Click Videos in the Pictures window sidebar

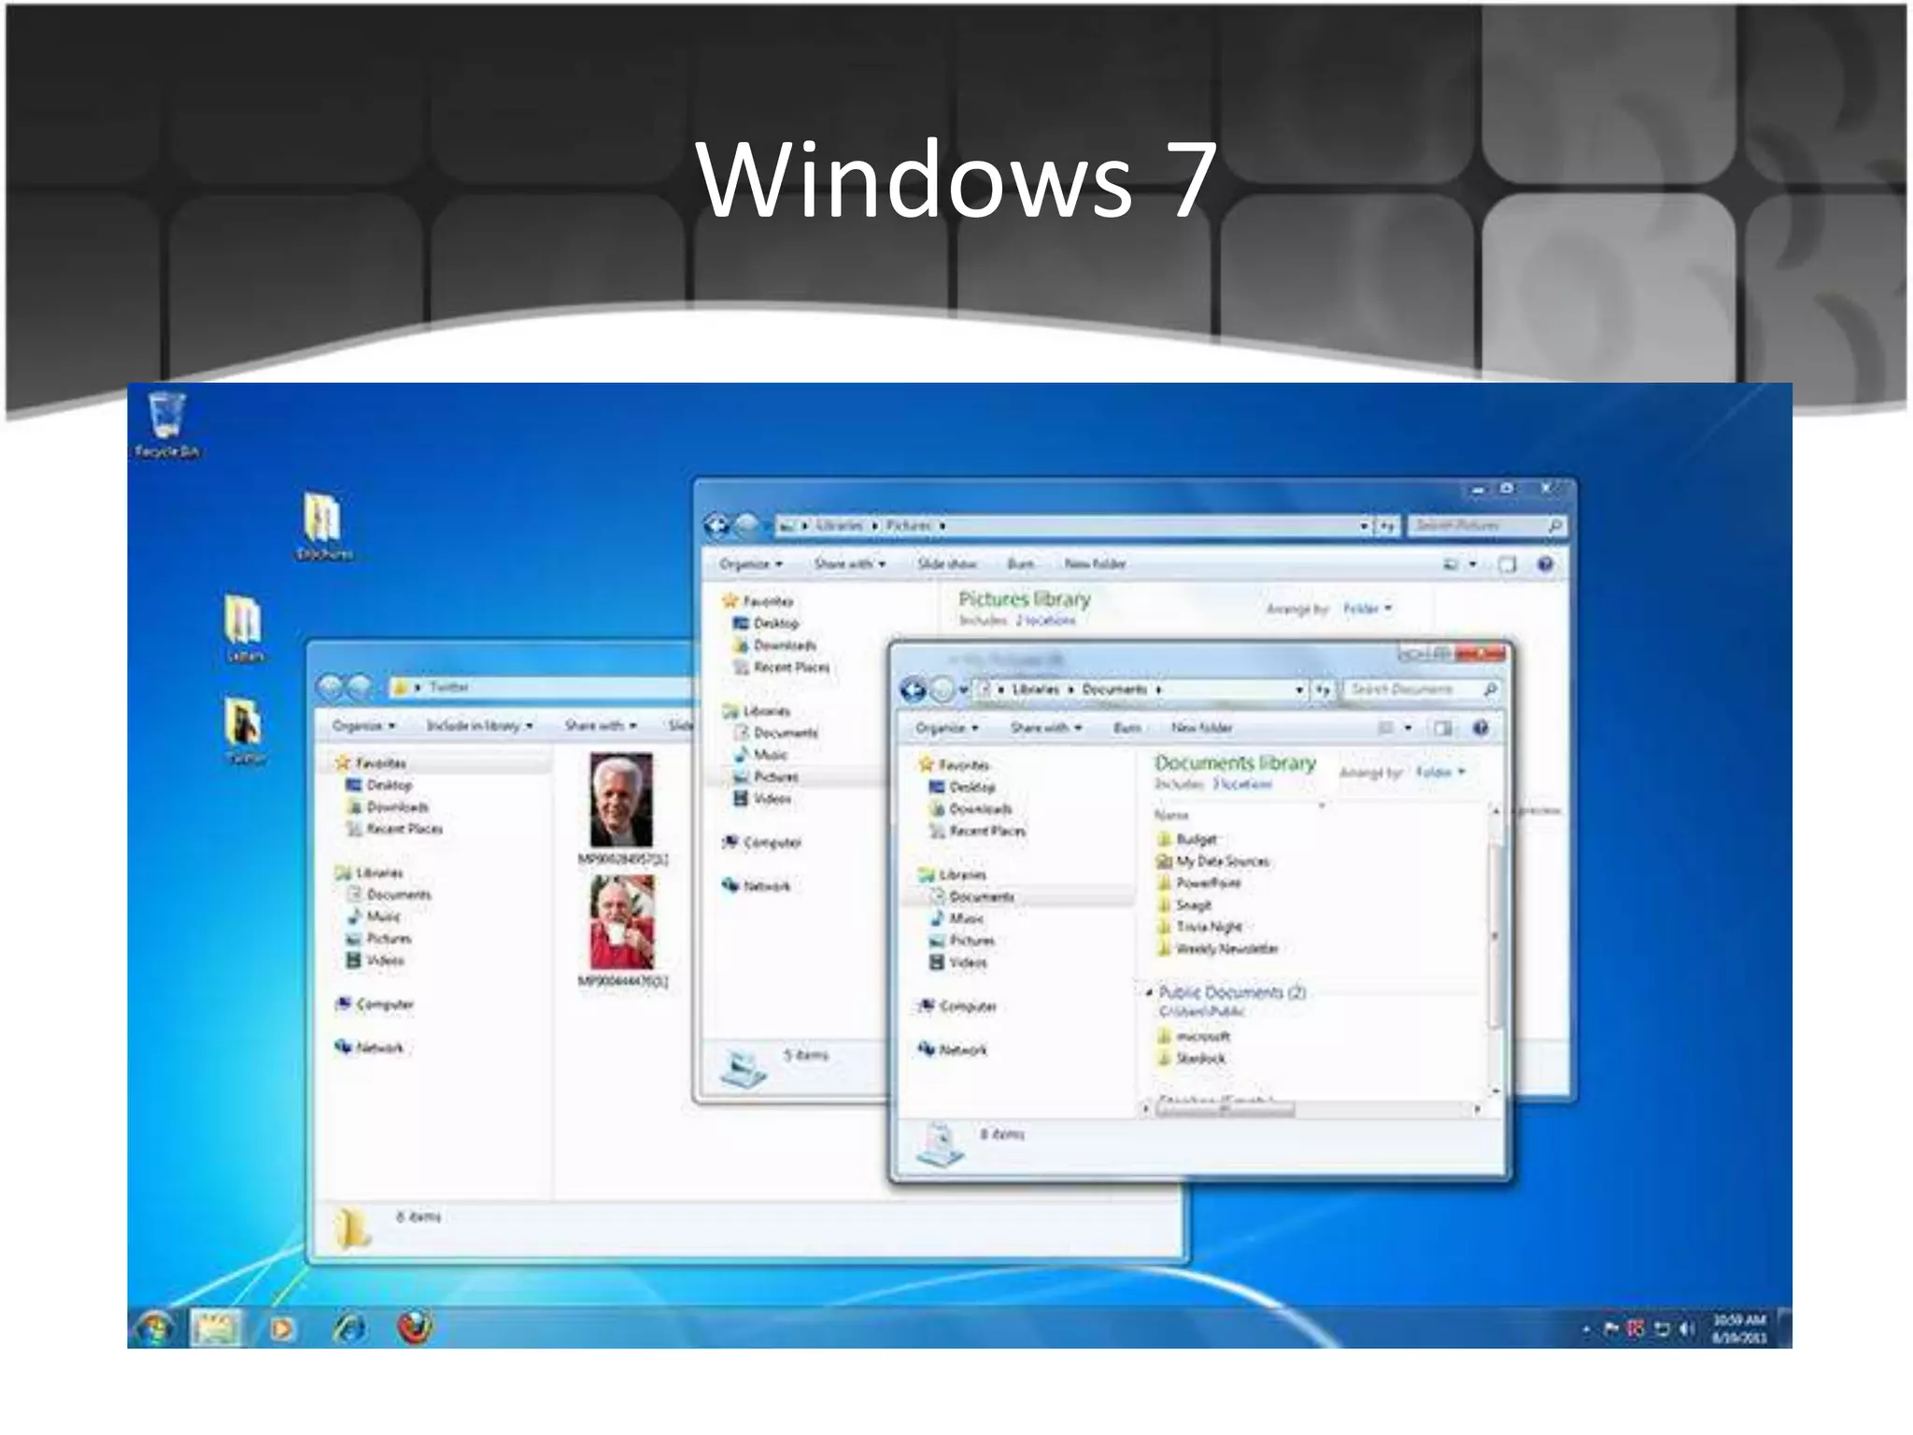[x=762, y=799]
